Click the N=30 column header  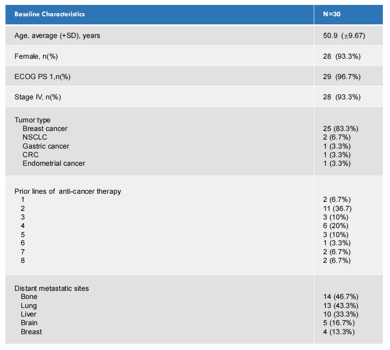(332, 14)
